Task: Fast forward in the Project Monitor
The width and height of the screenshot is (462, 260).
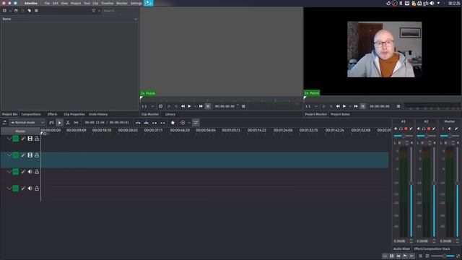Action: [356, 106]
